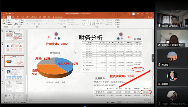The height and width of the screenshot is (107, 188).
Task: Toggle italic formatting
Action: (30, 24)
